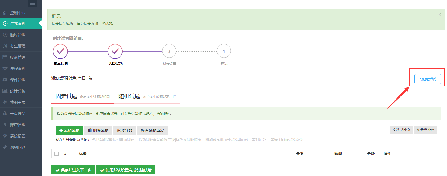
Task: Sort questions with 按题型排序
Action: [401, 130]
